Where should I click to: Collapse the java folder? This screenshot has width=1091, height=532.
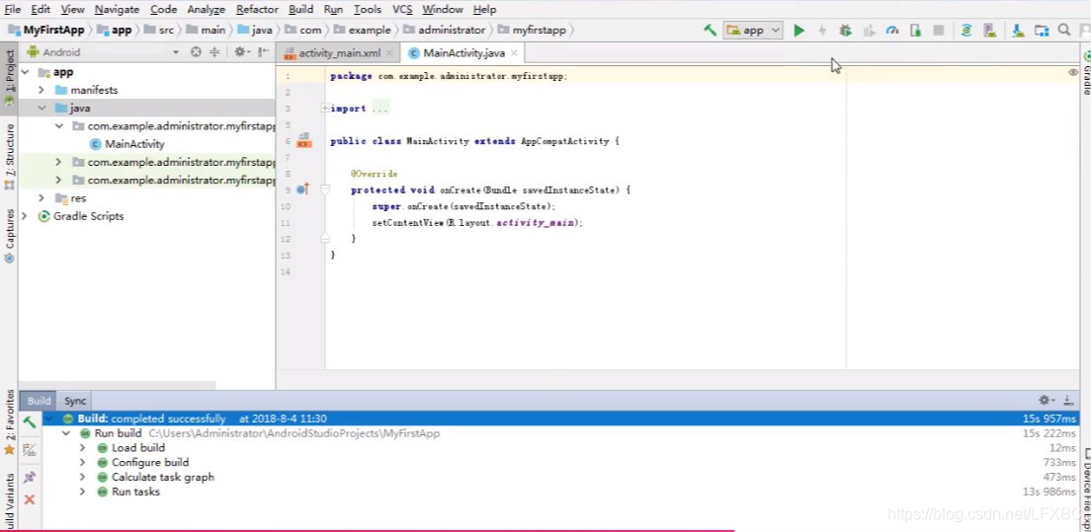[x=42, y=109]
